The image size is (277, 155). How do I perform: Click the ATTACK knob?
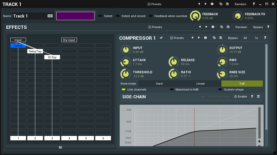point(126,62)
